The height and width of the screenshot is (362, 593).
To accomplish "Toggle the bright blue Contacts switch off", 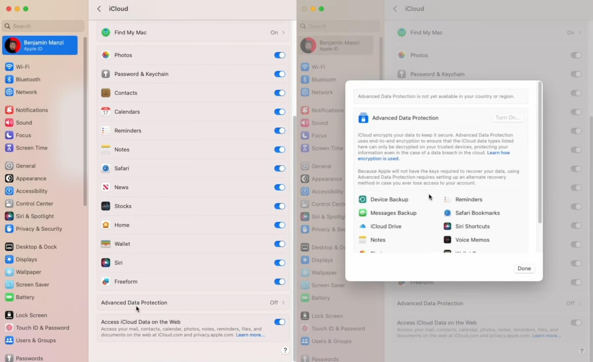I will (279, 93).
